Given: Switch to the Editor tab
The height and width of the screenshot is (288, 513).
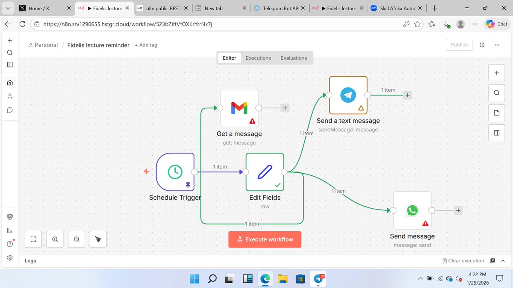Looking at the screenshot, I should 230,58.
